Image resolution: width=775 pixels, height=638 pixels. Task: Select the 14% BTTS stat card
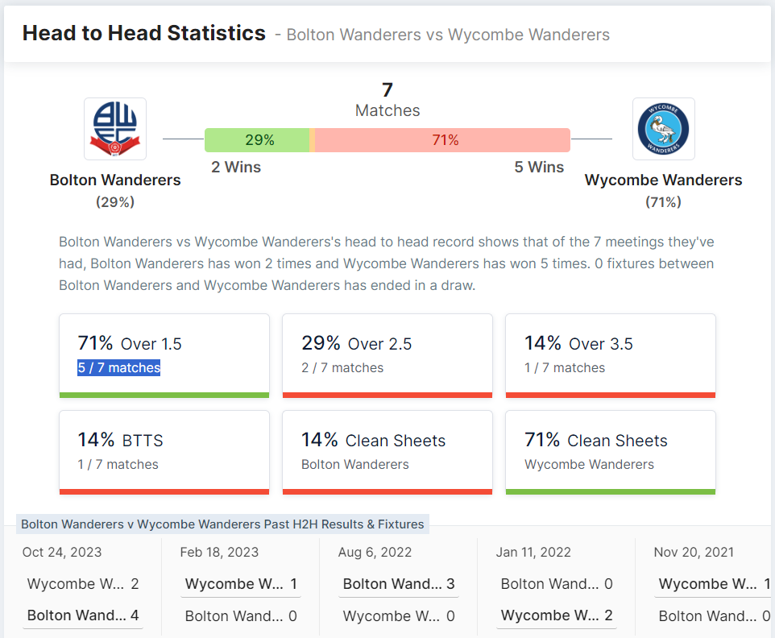coord(164,453)
